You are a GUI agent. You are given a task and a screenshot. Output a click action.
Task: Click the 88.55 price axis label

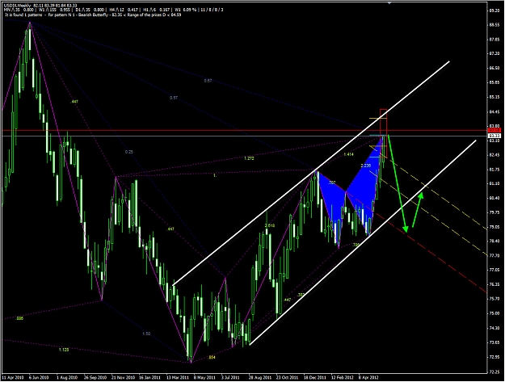pos(494,24)
